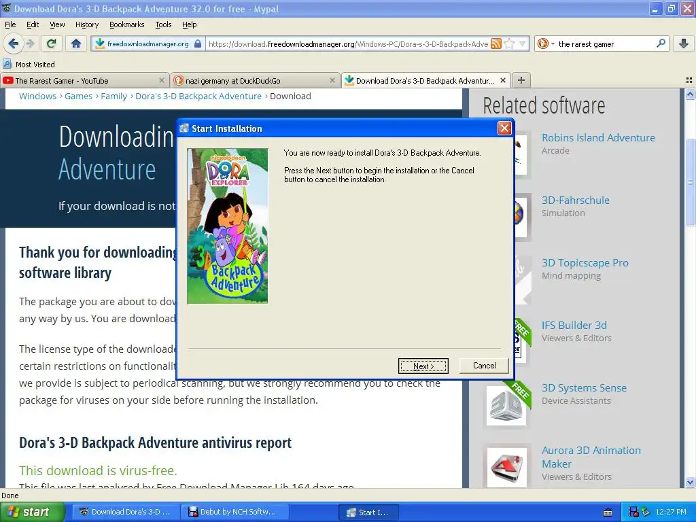Screen dimensions: 696x522
Task: Click the network tray icon
Action: pyautogui.click(x=645, y=512)
